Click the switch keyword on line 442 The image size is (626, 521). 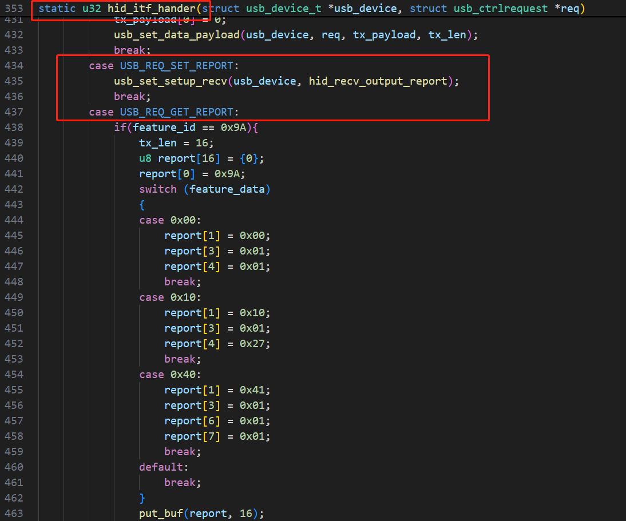158,189
